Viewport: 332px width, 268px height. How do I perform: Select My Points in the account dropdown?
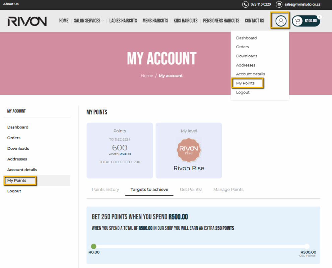pyautogui.click(x=245, y=83)
